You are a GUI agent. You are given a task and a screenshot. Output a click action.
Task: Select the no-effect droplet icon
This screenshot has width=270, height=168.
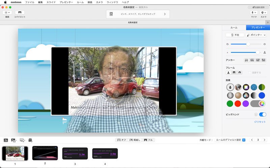[x=230, y=87]
